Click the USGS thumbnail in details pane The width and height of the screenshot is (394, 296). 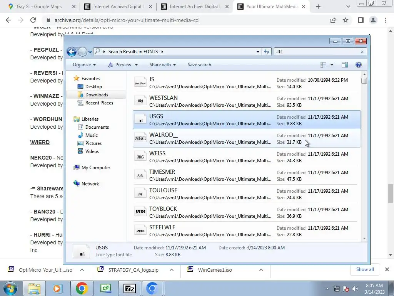(81, 251)
